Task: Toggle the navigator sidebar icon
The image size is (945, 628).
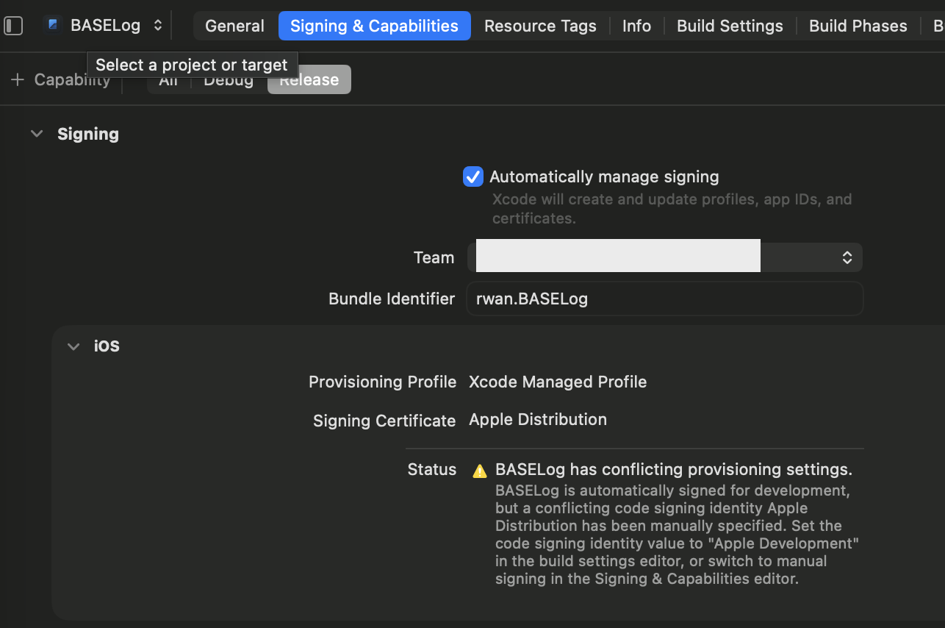Action: [13, 26]
